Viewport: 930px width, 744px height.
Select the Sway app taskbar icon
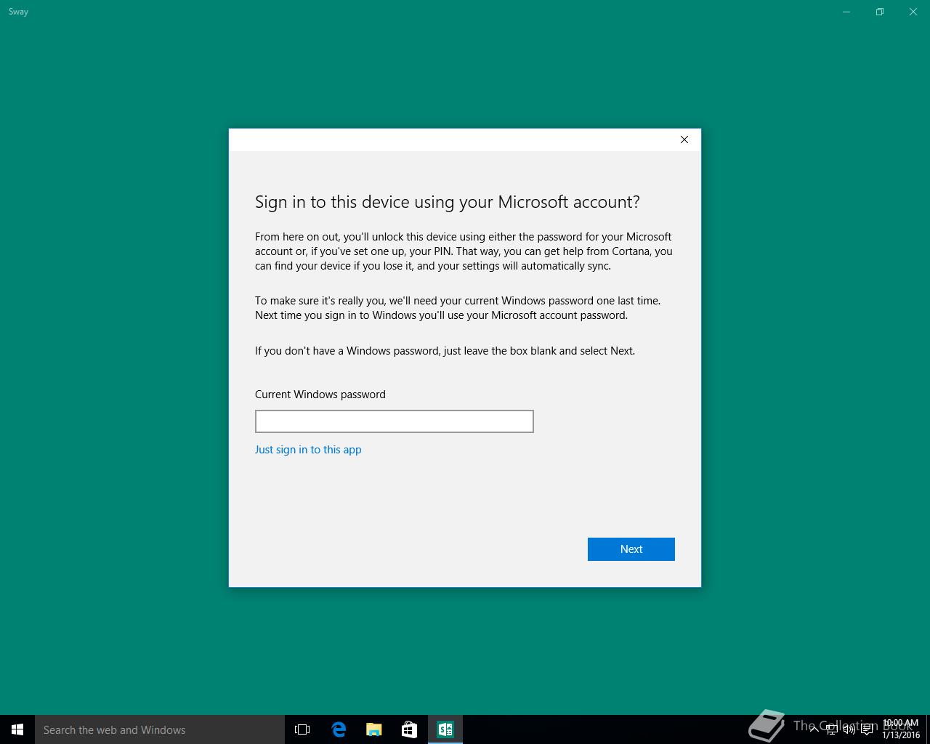click(x=445, y=729)
